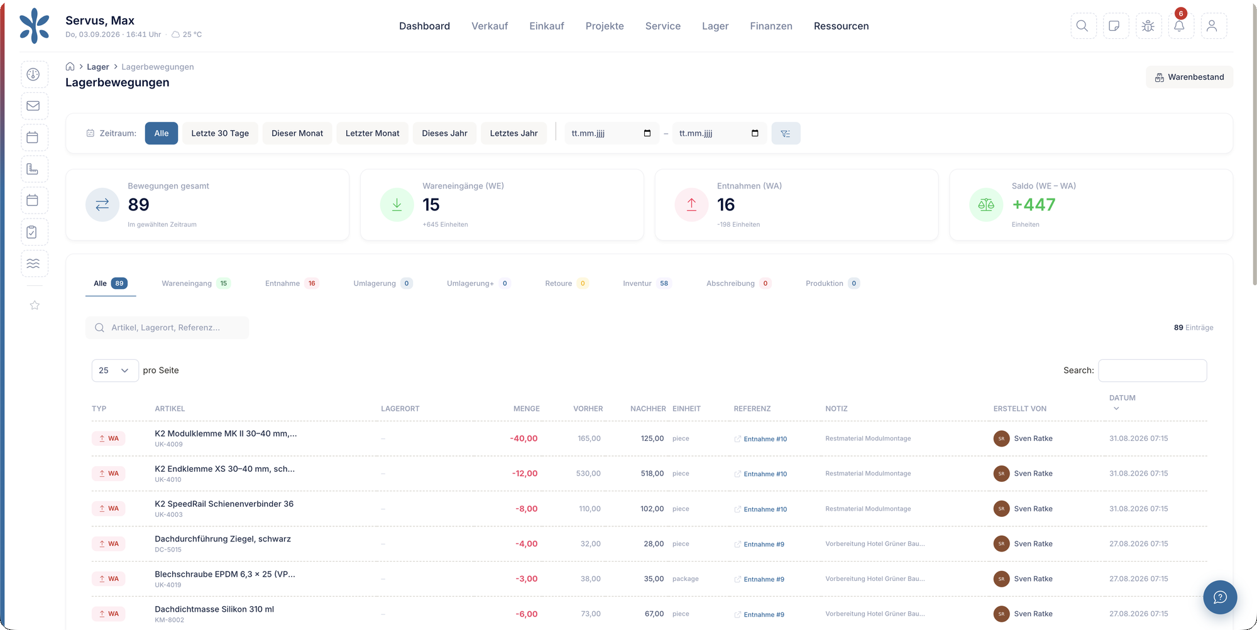
Task: Open calendar picker of second date field
Action: click(755, 133)
